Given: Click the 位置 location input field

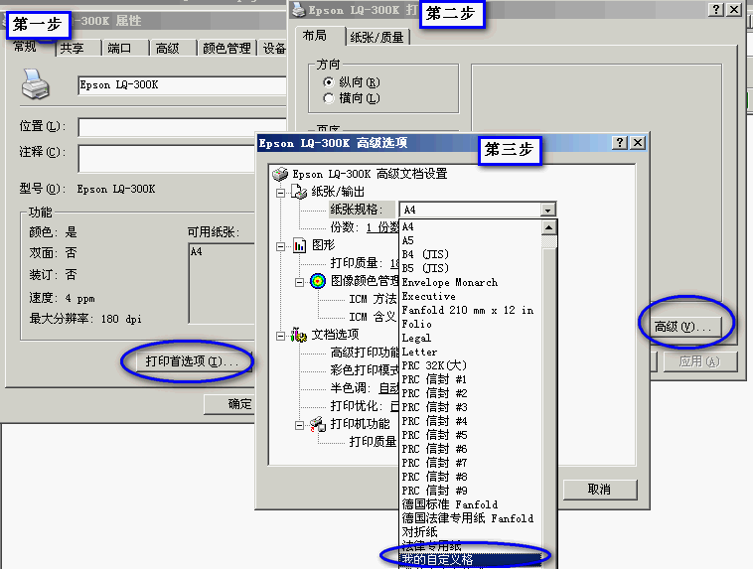Looking at the screenshot, I should click(182, 128).
